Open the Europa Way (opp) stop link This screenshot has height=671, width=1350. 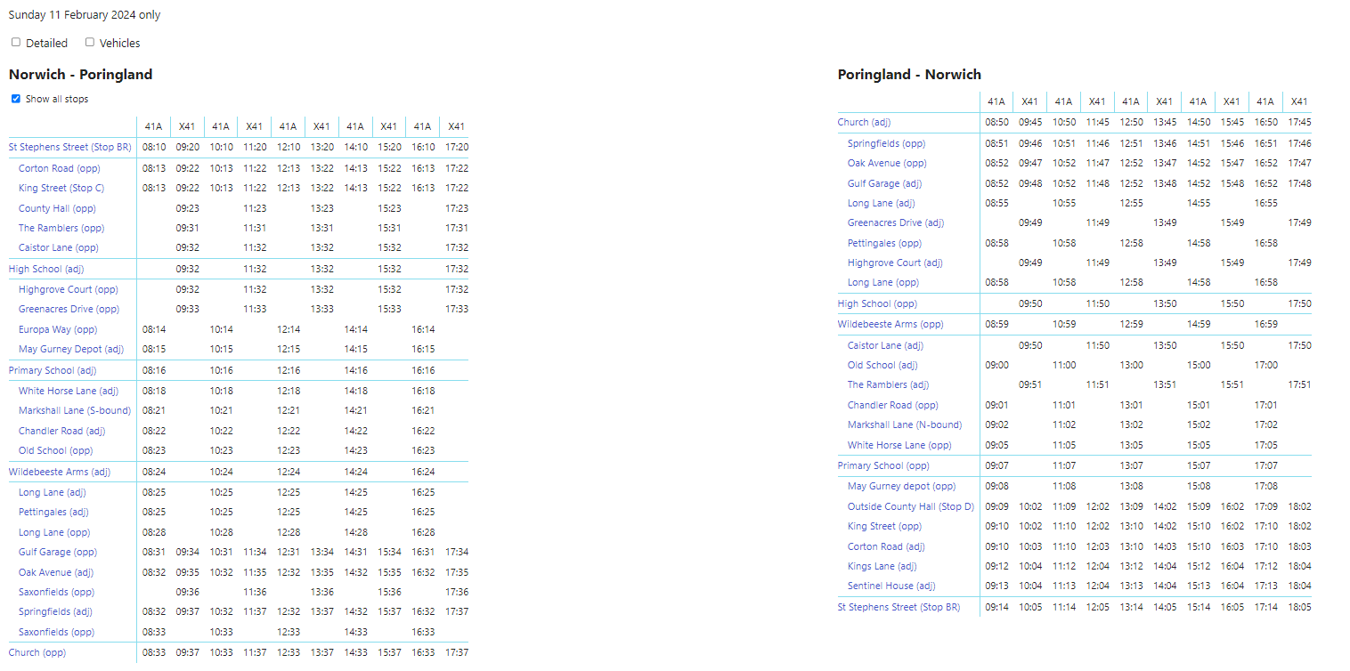[x=58, y=329]
